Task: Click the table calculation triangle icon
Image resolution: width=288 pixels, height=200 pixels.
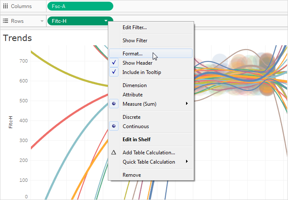Action: point(114,153)
